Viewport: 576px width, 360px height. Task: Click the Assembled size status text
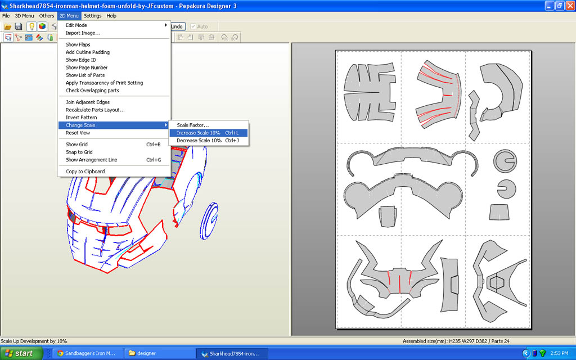[x=456, y=341]
